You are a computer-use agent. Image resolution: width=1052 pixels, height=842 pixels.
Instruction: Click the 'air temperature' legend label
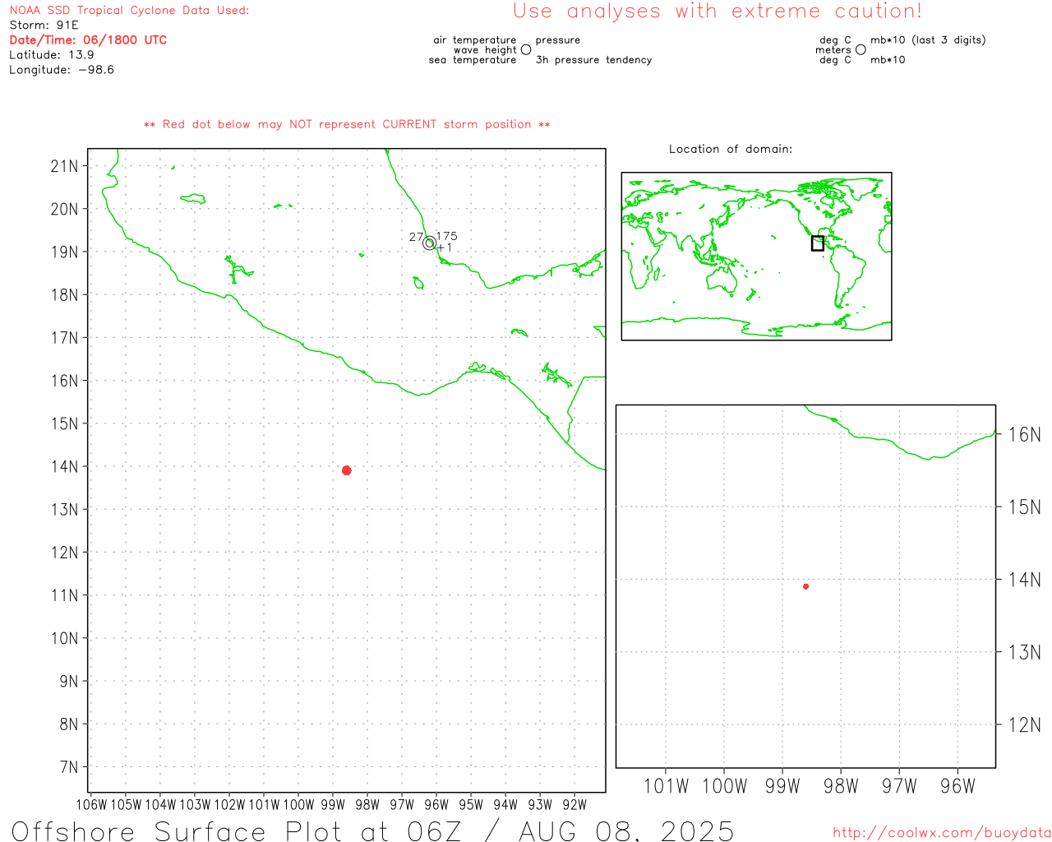point(475,39)
